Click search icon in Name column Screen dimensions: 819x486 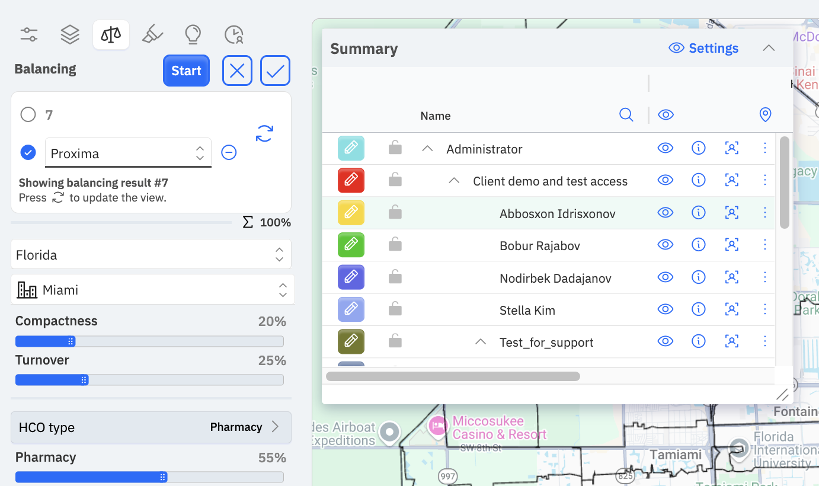point(626,115)
